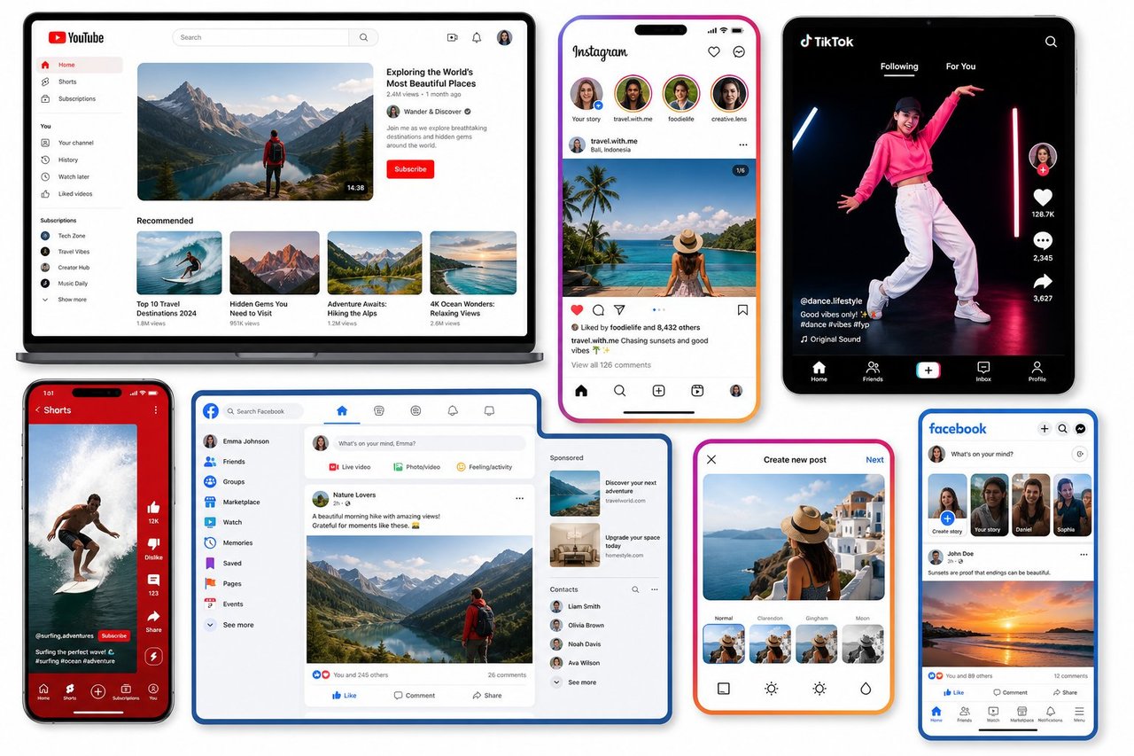The width and height of the screenshot is (1134, 756).
Task: Click the YouTube logo on the laptop
Action: pos(76,37)
